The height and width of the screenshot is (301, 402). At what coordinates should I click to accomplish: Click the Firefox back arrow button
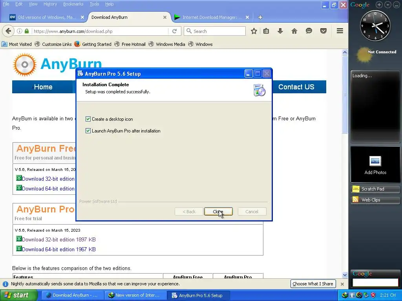[x=8, y=31]
